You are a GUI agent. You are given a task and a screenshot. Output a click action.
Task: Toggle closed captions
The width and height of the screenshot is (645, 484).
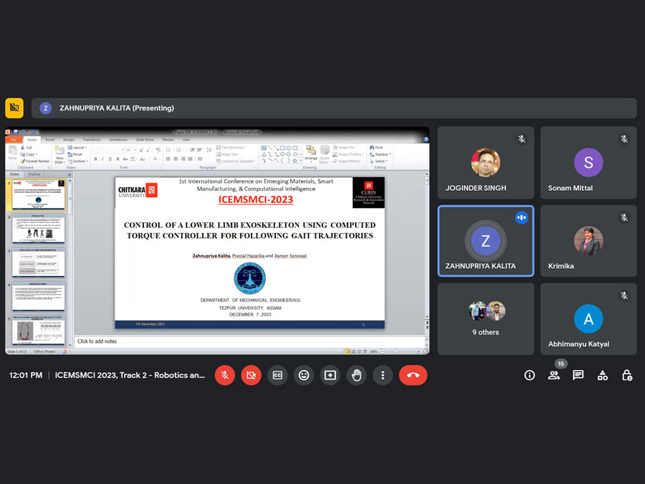click(x=277, y=375)
